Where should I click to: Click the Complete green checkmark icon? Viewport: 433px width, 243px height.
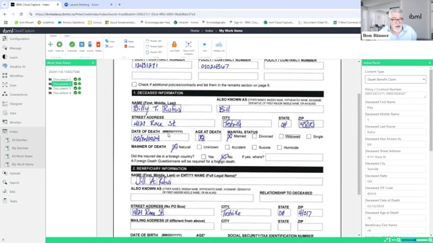[x=72, y=45]
